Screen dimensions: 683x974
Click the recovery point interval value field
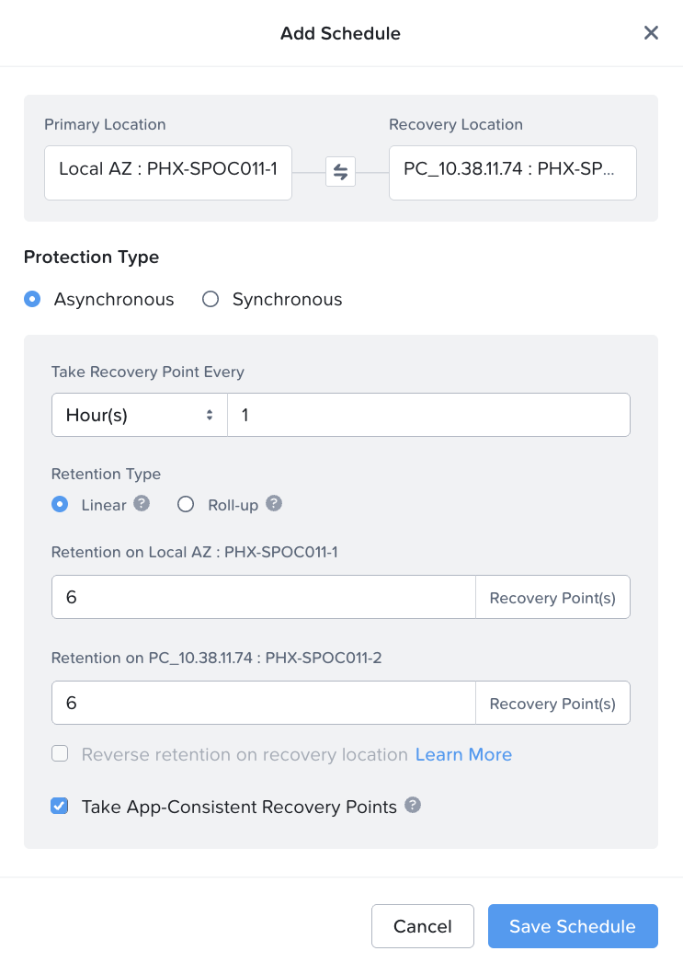pos(428,415)
